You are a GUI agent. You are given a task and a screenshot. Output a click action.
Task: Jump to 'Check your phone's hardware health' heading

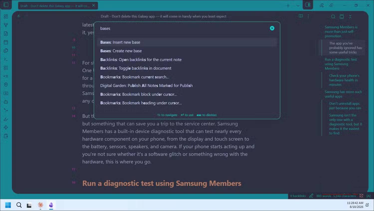pyautogui.click(x=344, y=80)
